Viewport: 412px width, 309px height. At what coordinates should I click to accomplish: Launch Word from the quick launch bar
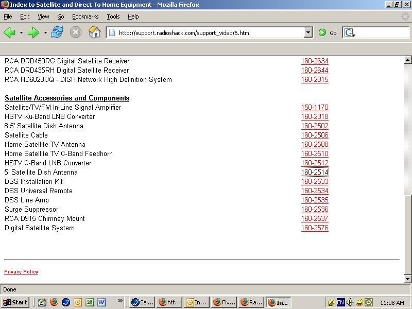pos(101,302)
